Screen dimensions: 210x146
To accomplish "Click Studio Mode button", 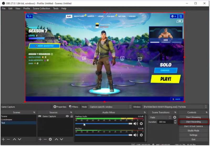I will [193, 131].
